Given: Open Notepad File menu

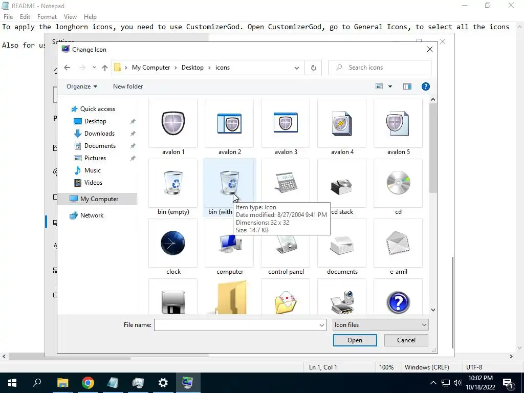Looking at the screenshot, I should (8, 17).
